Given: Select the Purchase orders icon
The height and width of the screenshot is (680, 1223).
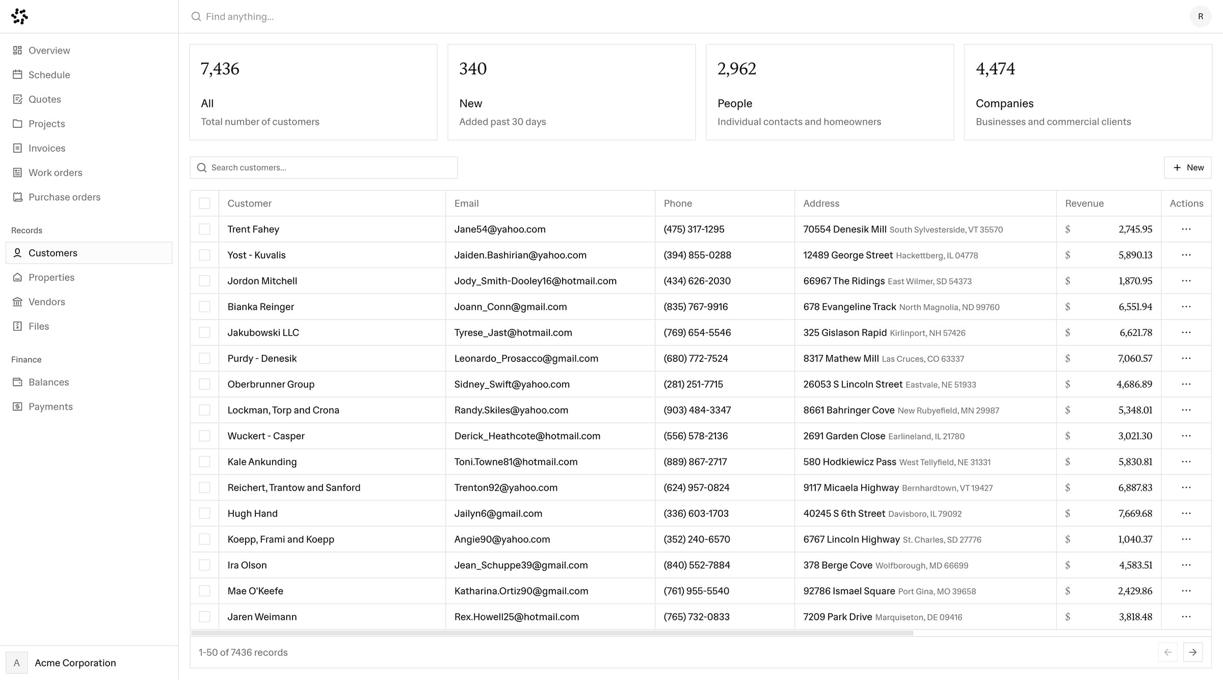Looking at the screenshot, I should click(x=18, y=197).
